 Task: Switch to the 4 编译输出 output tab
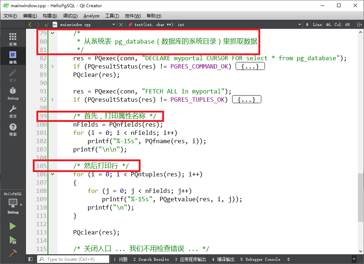click(x=223, y=259)
